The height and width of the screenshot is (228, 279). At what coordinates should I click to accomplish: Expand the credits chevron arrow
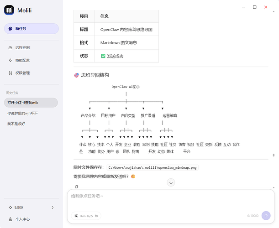53,207
